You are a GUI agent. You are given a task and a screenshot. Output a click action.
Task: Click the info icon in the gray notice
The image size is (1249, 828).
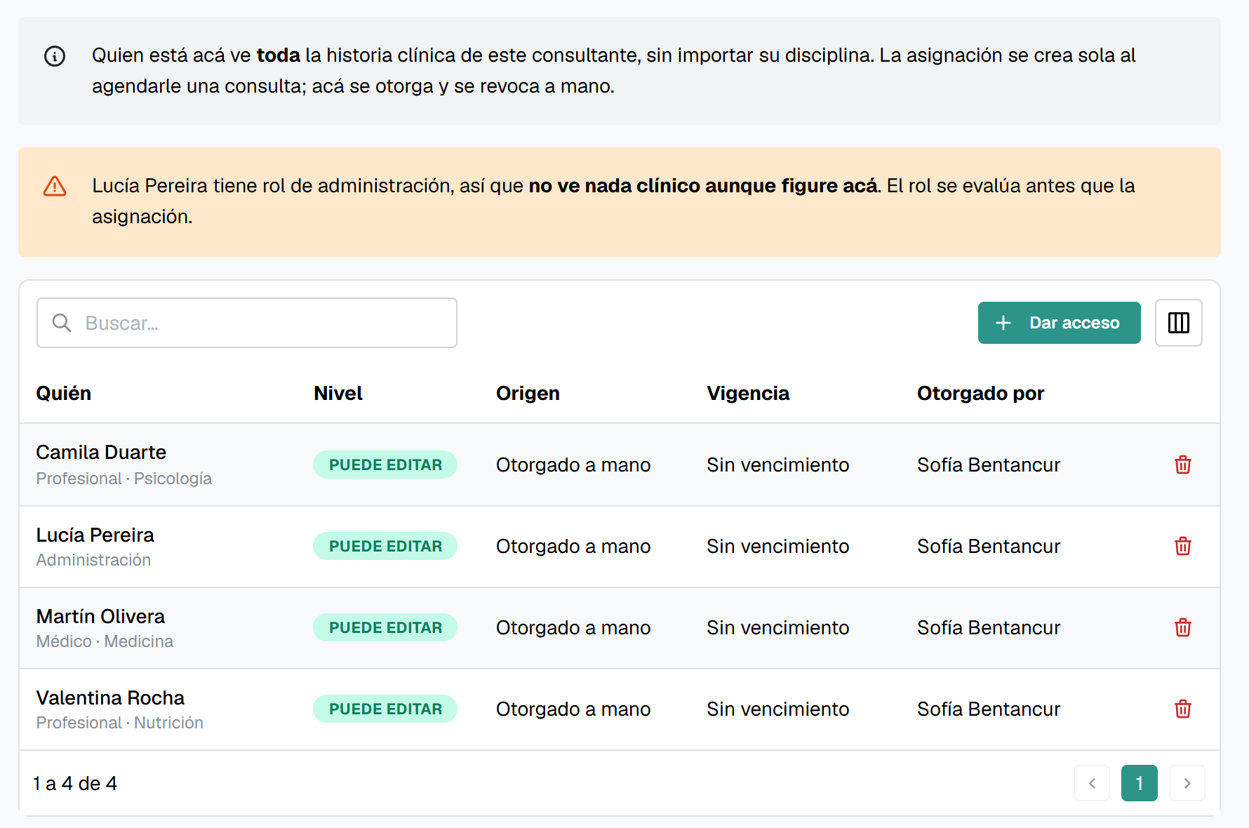pyautogui.click(x=55, y=56)
